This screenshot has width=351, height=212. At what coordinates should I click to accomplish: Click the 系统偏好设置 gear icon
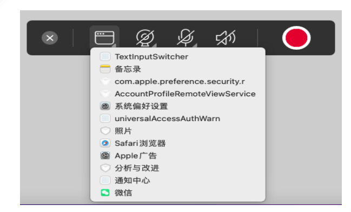[105, 106]
